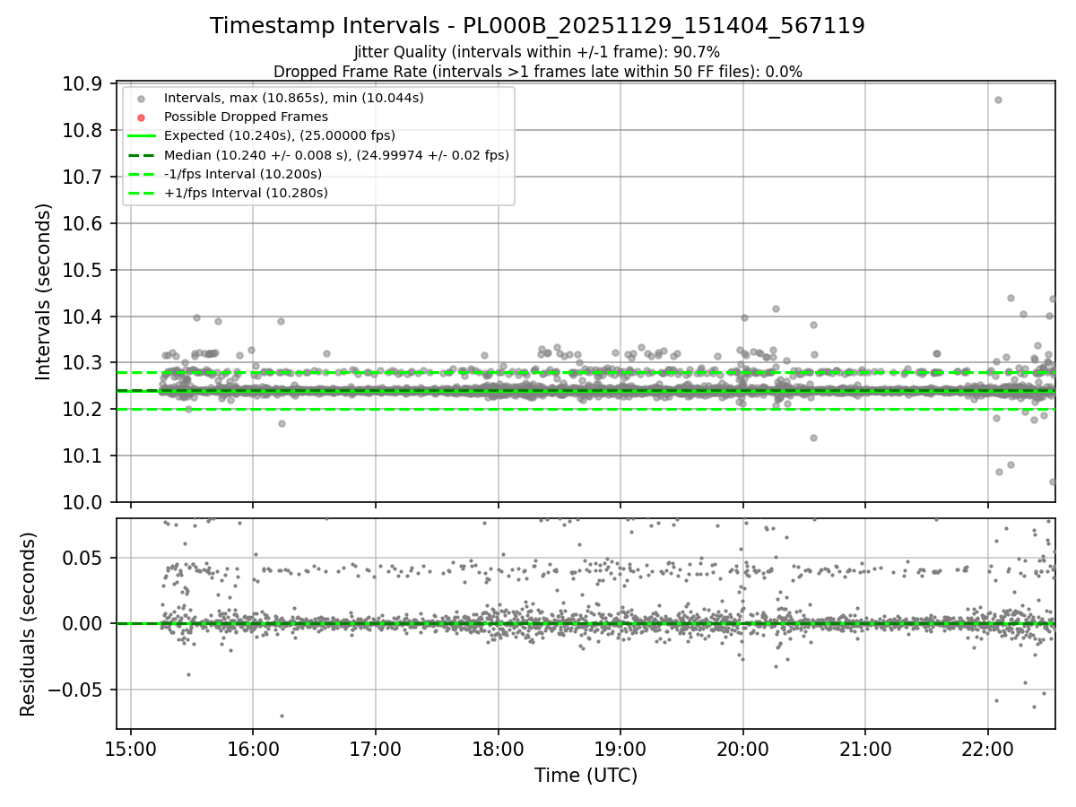This screenshot has width=1076, height=807.
Task: Click legend entry '+1/fps Interval (10.280s)'
Action: (x=246, y=193)
